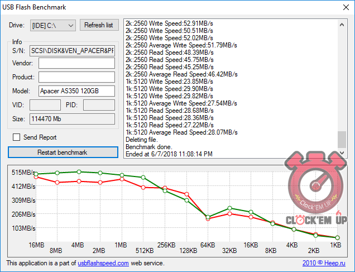Viewport: 355px width, 272px height.
Task: Click the green data point at 4MB
Action: (x=79, y=171)
